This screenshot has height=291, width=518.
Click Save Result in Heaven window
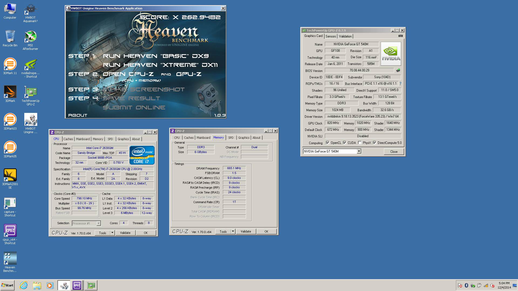[x=131, y=98]
